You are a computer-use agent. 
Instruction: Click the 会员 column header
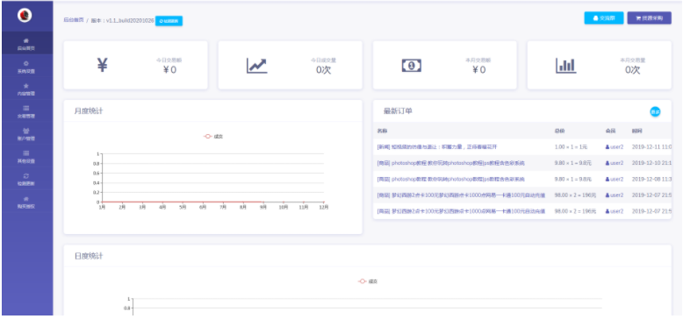point(610,131)
